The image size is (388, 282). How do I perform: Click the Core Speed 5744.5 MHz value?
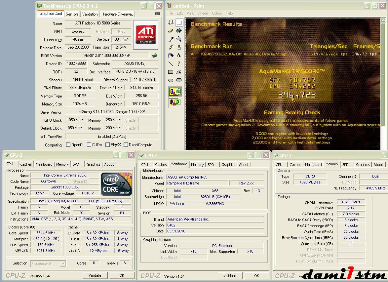[x=46, y=233]
